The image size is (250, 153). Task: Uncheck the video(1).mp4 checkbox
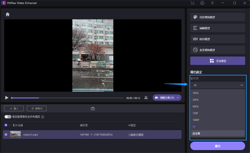tap(6, 135)
